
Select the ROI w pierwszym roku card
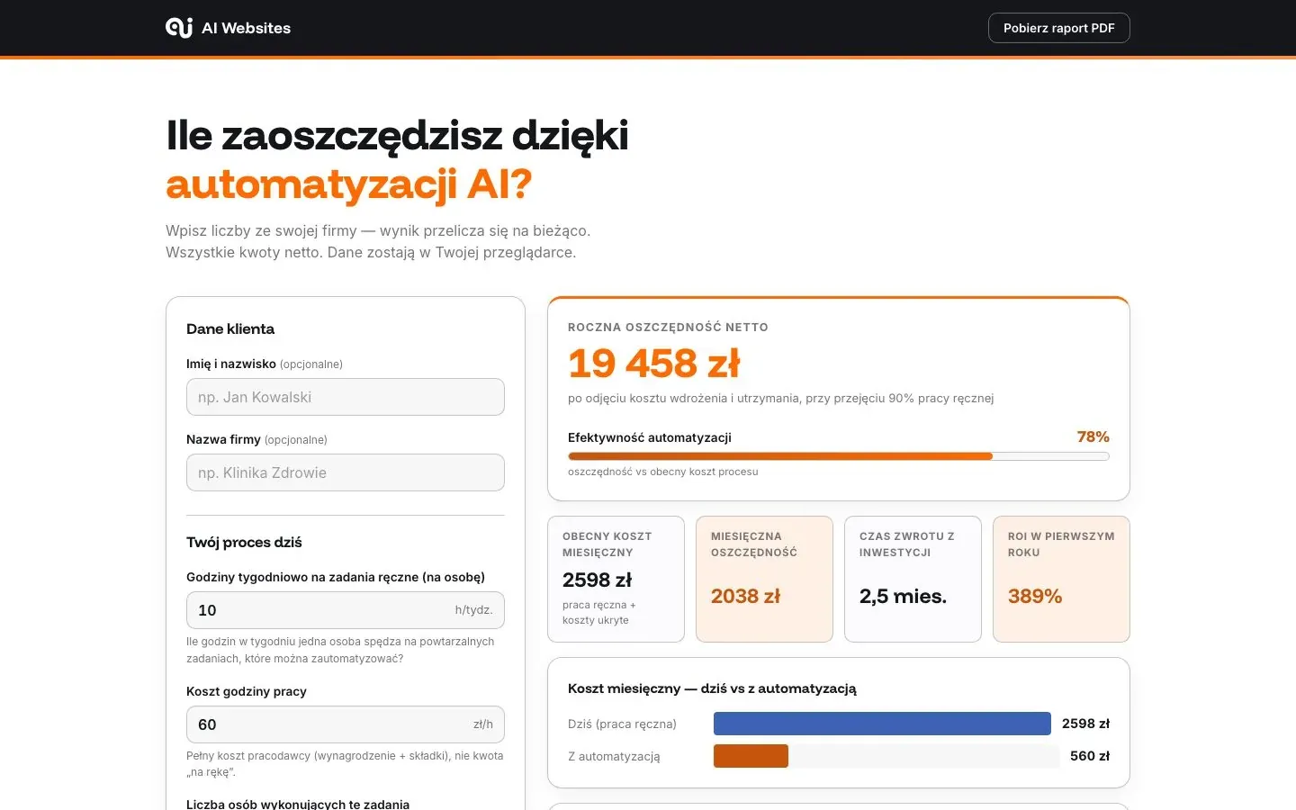1062,579
